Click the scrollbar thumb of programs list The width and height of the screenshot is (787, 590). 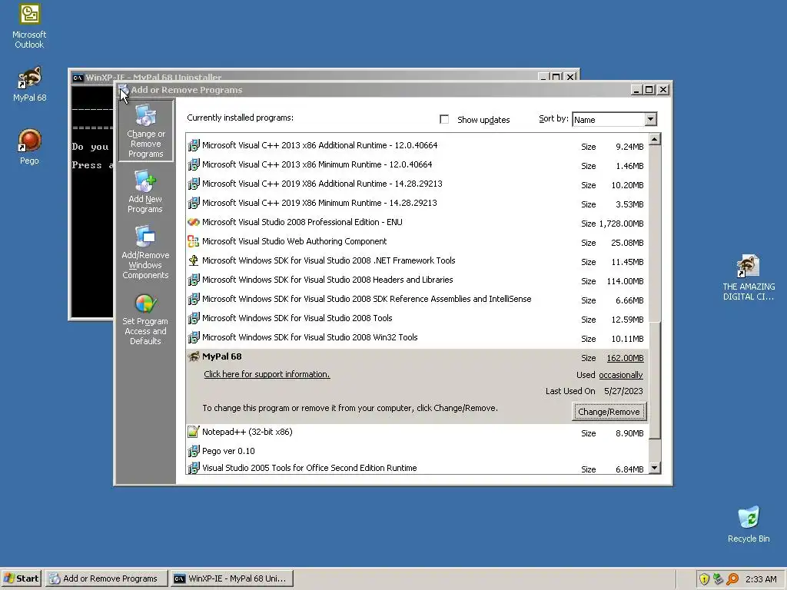coord(655,381)
